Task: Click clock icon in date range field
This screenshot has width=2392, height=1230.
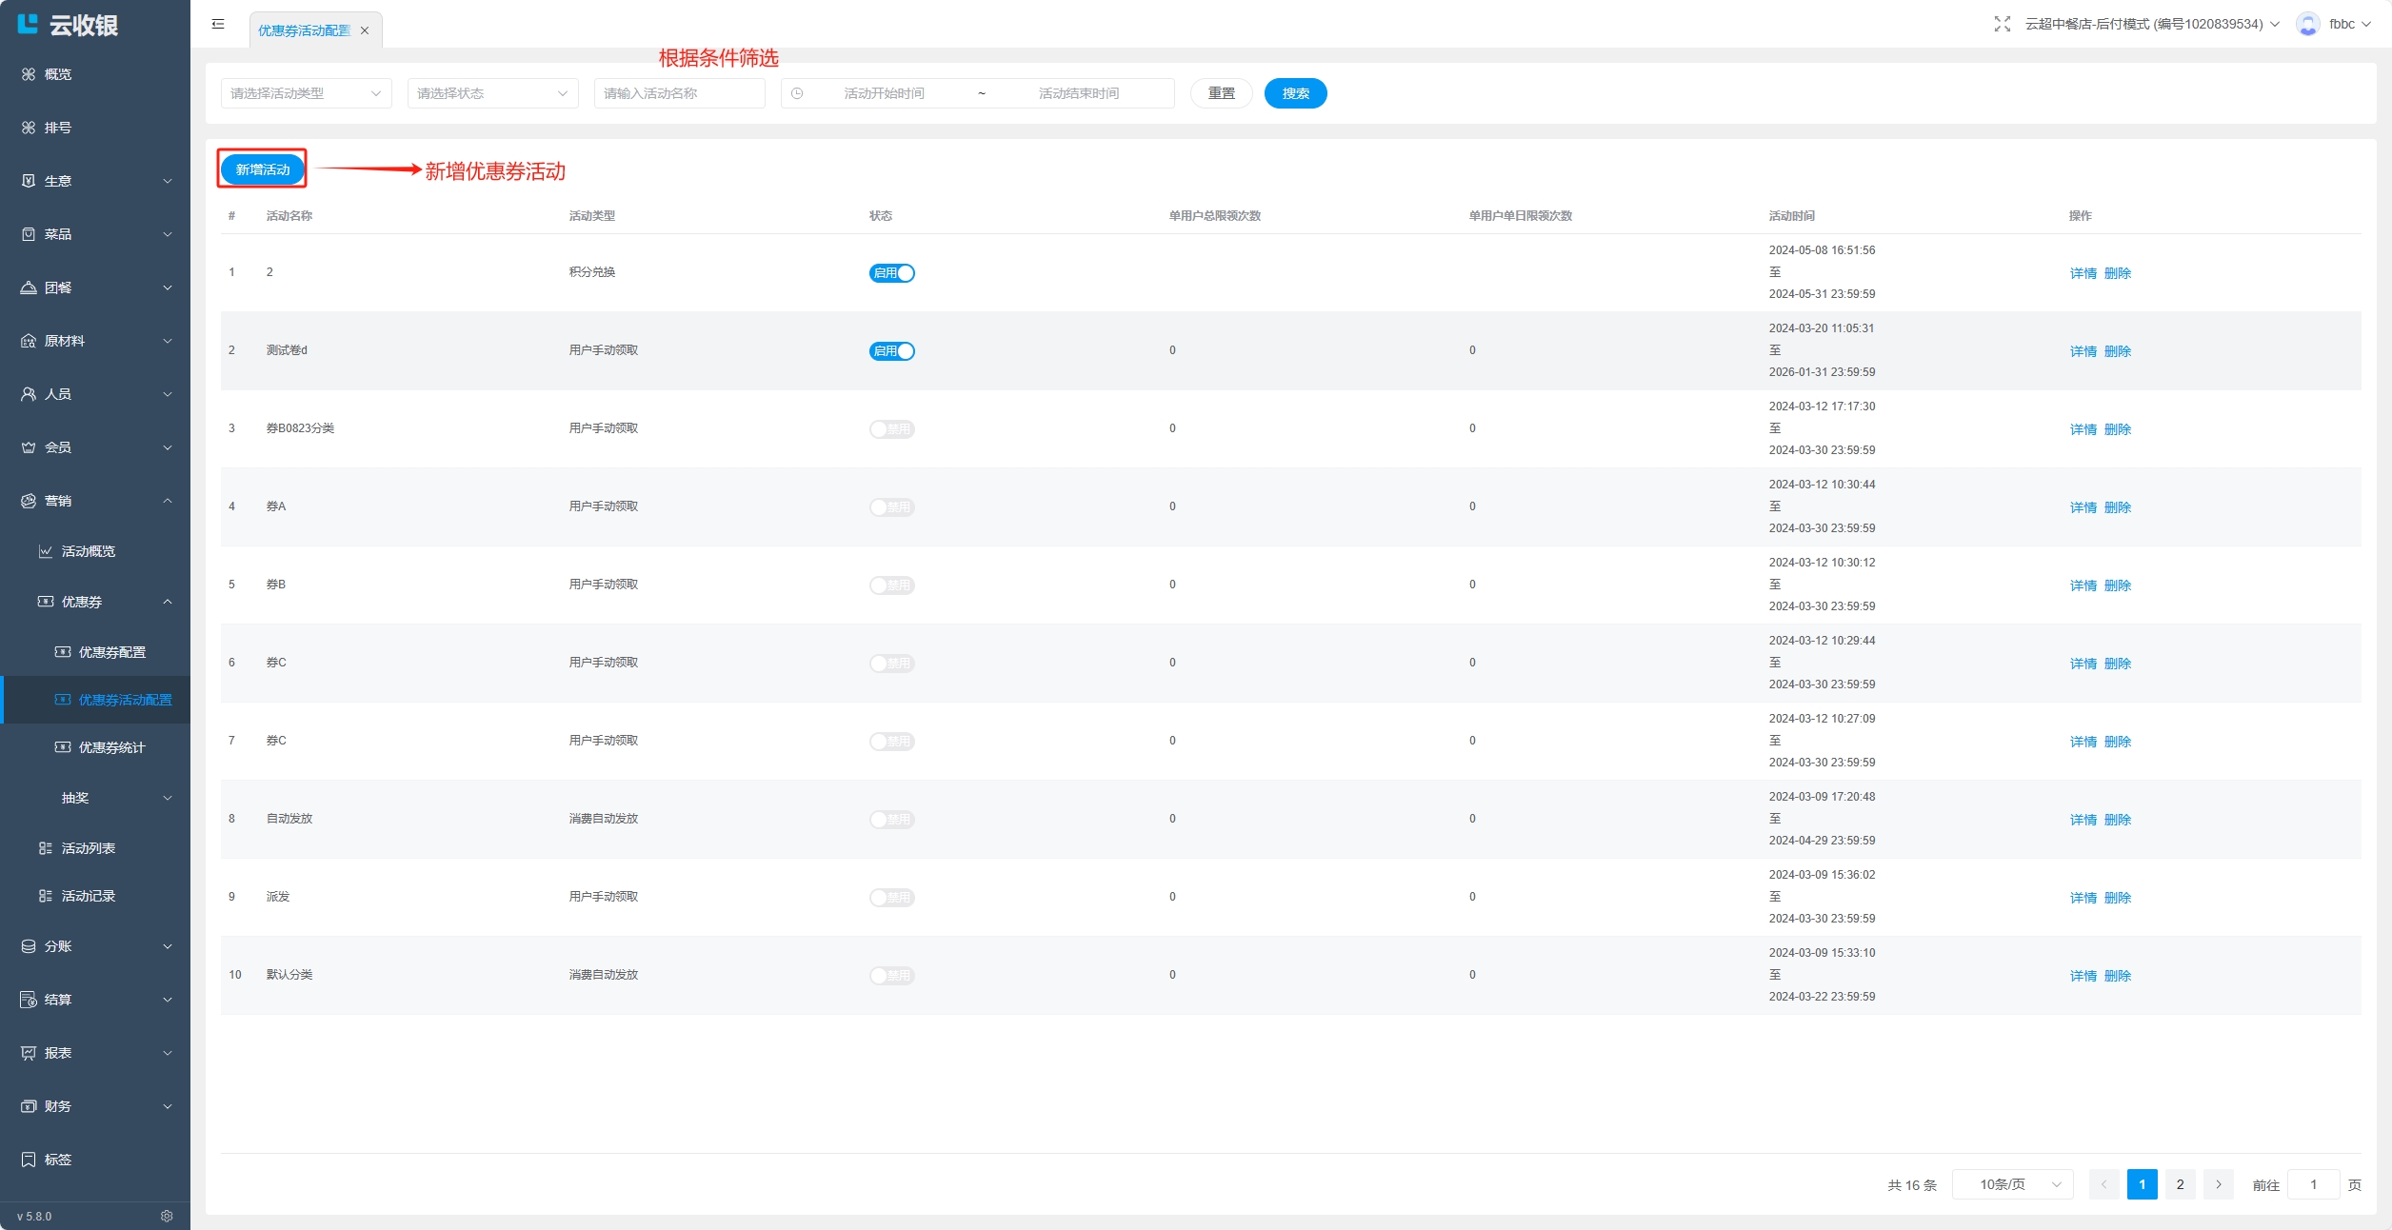Action: coord(797,93)
